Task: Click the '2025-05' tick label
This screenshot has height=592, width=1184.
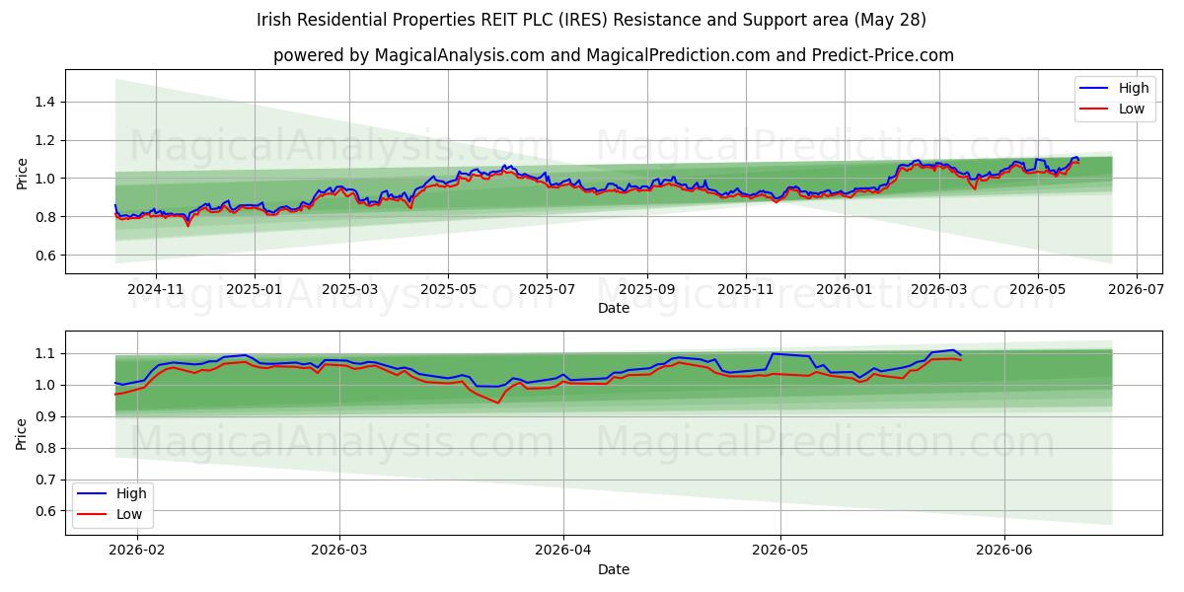Action: point(448,289)
